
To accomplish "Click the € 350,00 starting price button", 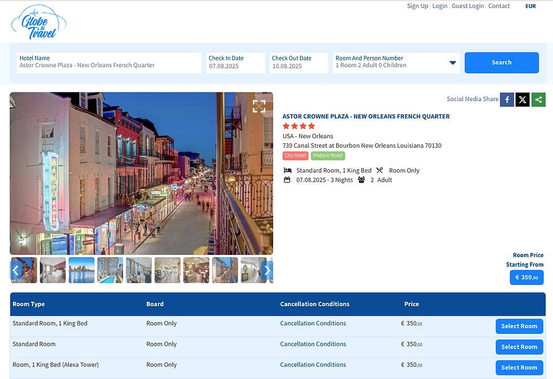I will point(526,277).
